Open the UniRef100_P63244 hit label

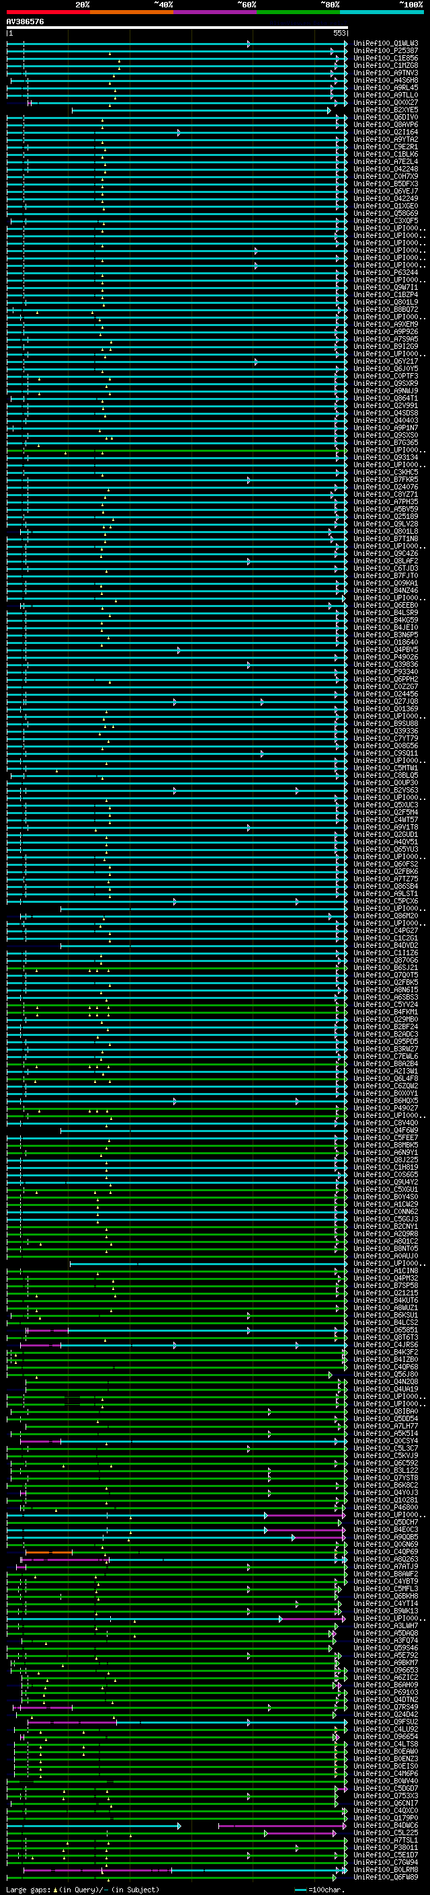pos(385,273)
